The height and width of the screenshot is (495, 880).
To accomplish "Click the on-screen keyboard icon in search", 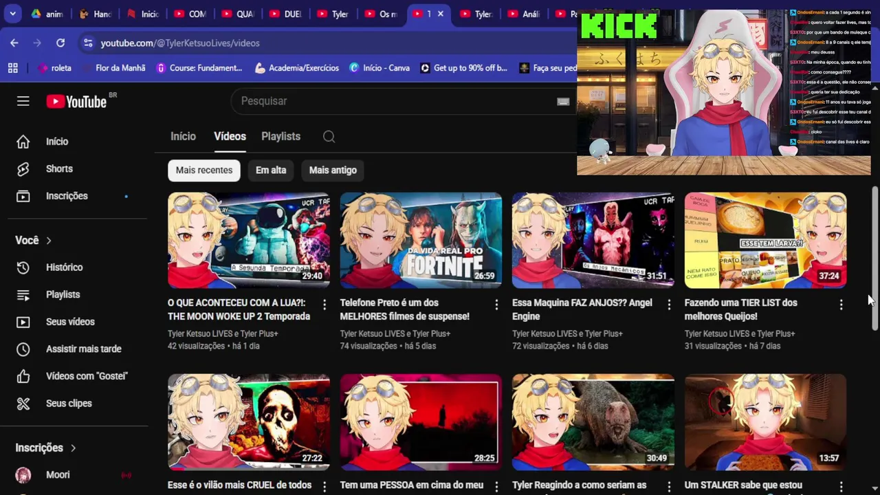I will pyautogui.click(x=563, y=101).
